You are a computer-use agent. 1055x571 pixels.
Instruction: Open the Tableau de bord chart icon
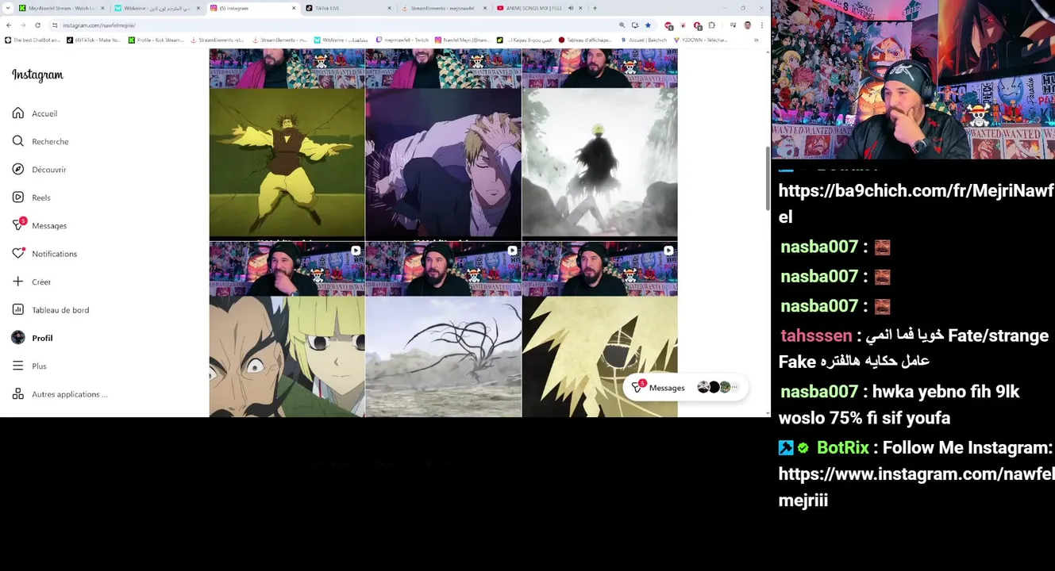pos(17,310)
